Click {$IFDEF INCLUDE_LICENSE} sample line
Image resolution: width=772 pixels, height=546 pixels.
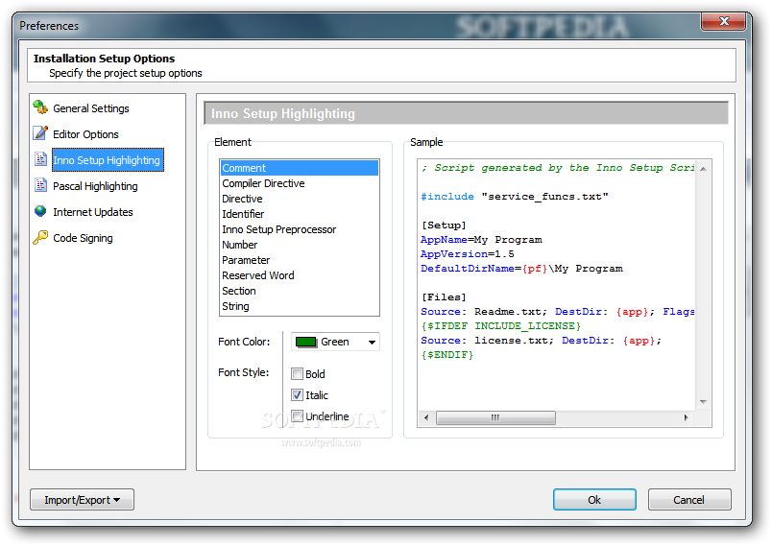[x=500, y=326]
